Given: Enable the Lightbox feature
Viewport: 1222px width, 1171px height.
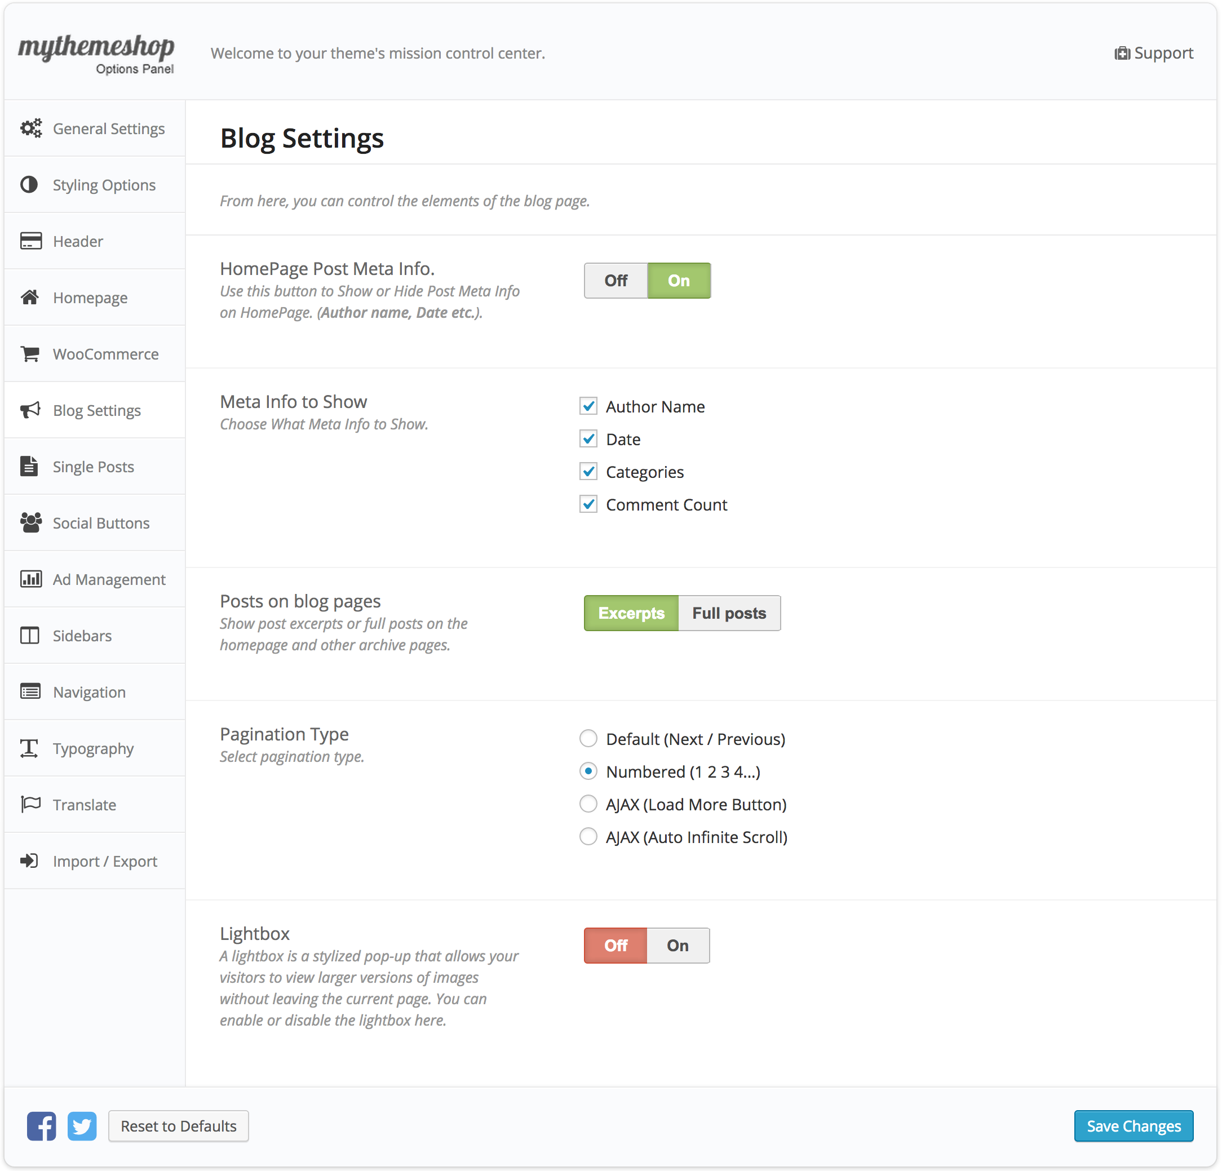Looking at the screenshot, I should click(x=678, y=946).
